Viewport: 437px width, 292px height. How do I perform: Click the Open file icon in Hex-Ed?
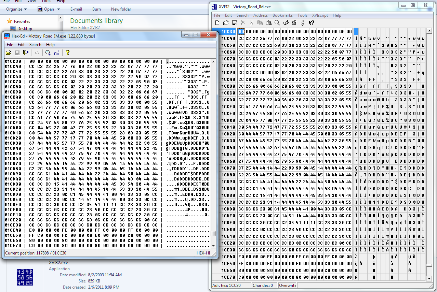coord(8,53)
